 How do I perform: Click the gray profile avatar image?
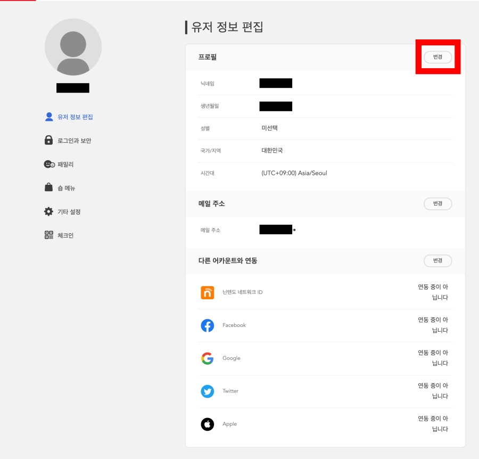[73, 47]
